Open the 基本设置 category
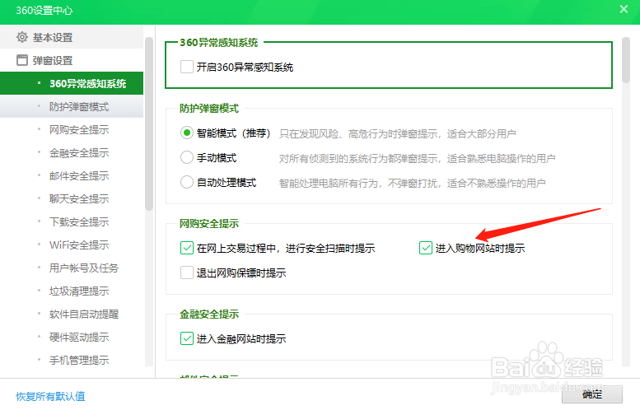 pyautogui.click(x=72, y=37)
